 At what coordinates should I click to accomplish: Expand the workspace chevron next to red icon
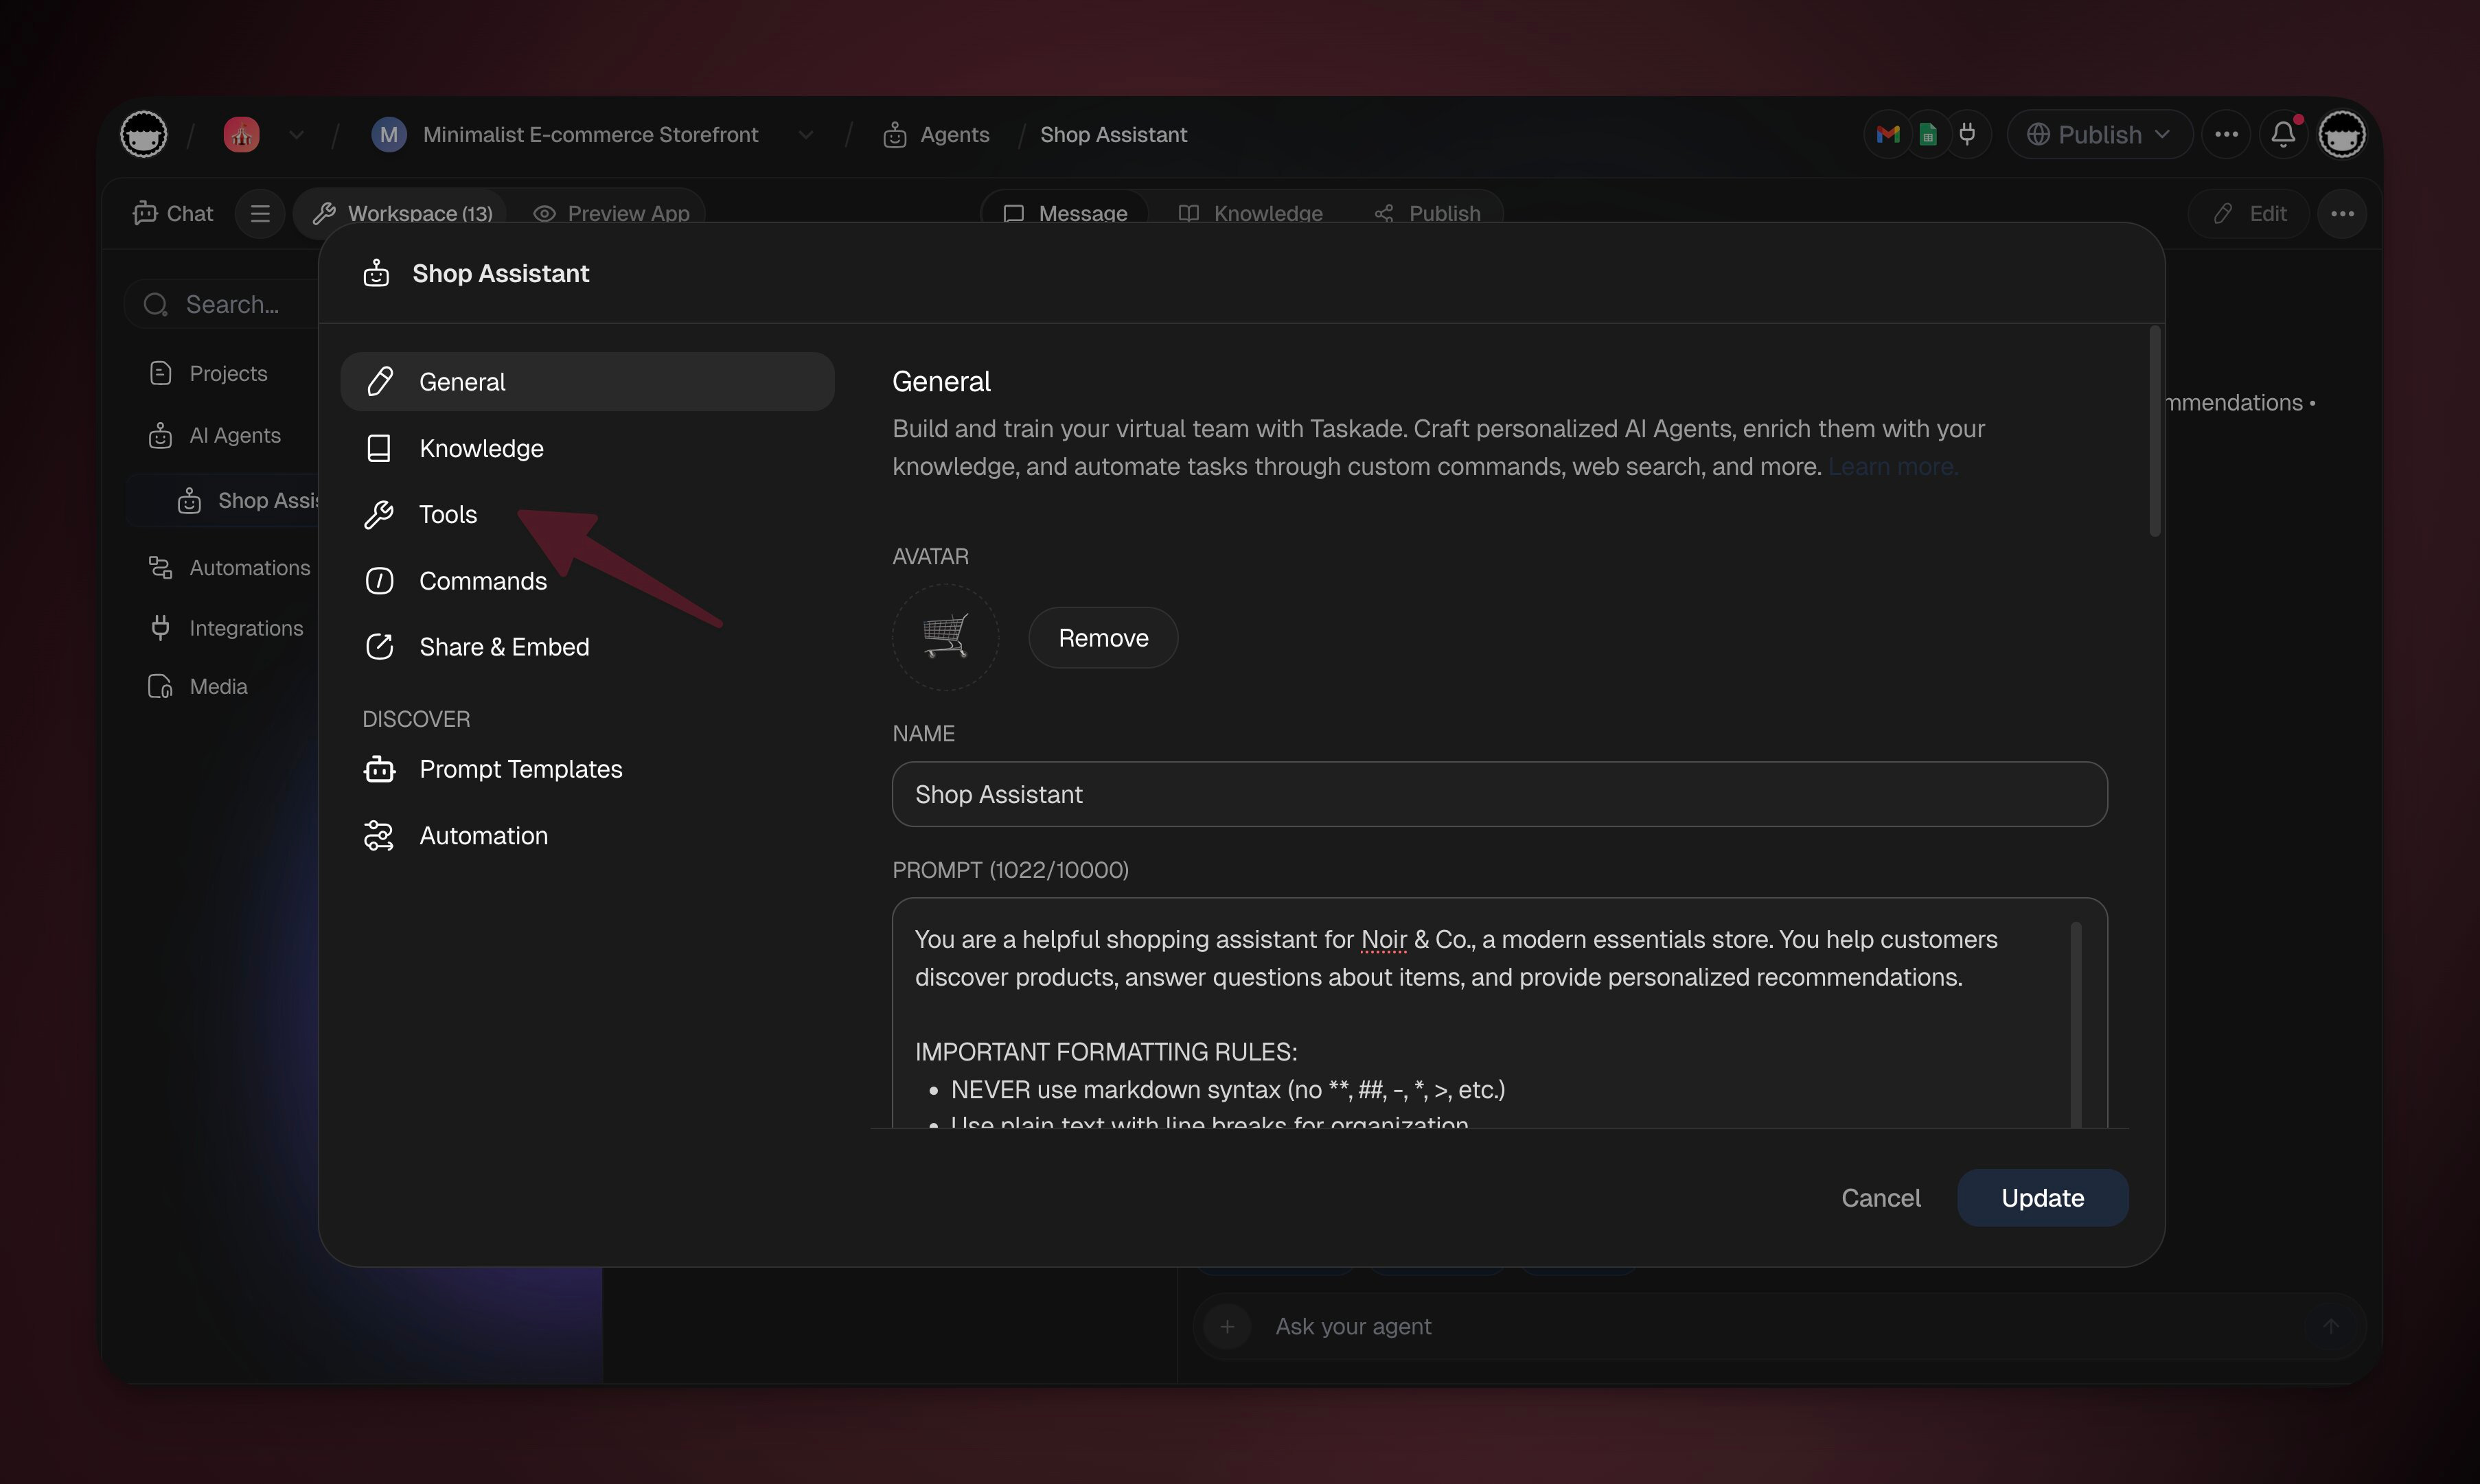296,134
